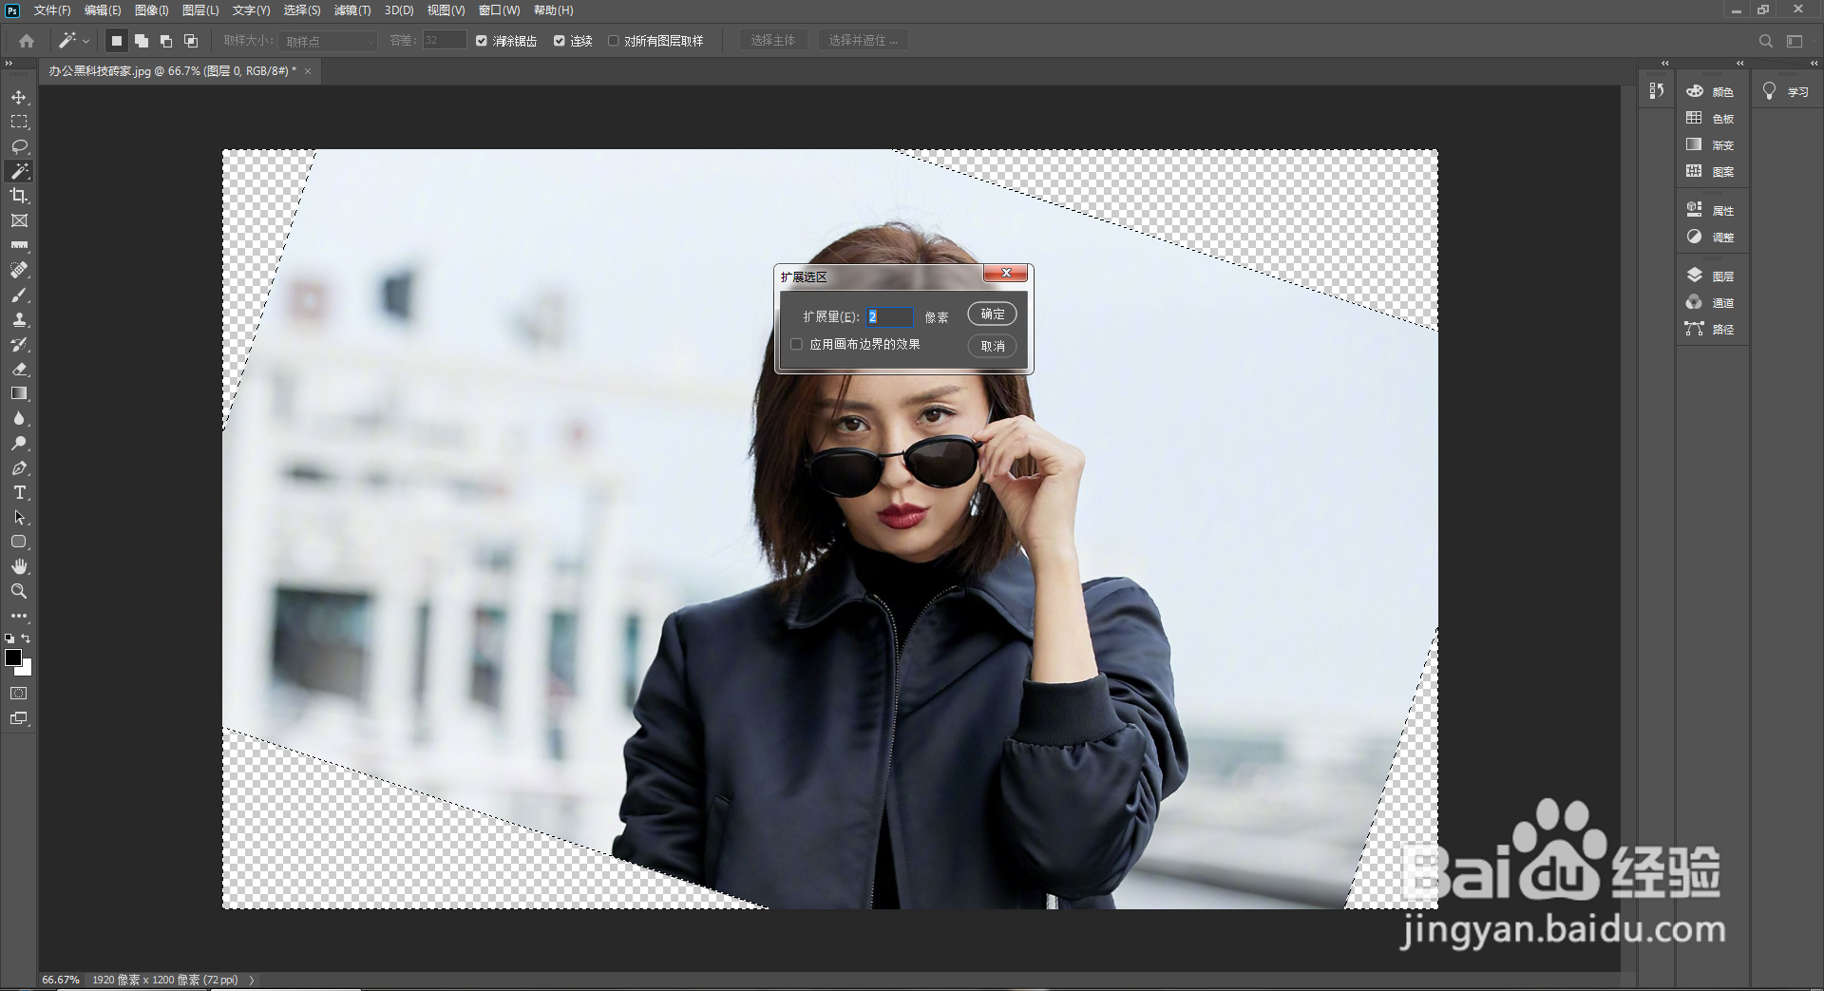This screenshot has height=991, width=1824.
Task: Change the screen mode
Action: [19, 718]
